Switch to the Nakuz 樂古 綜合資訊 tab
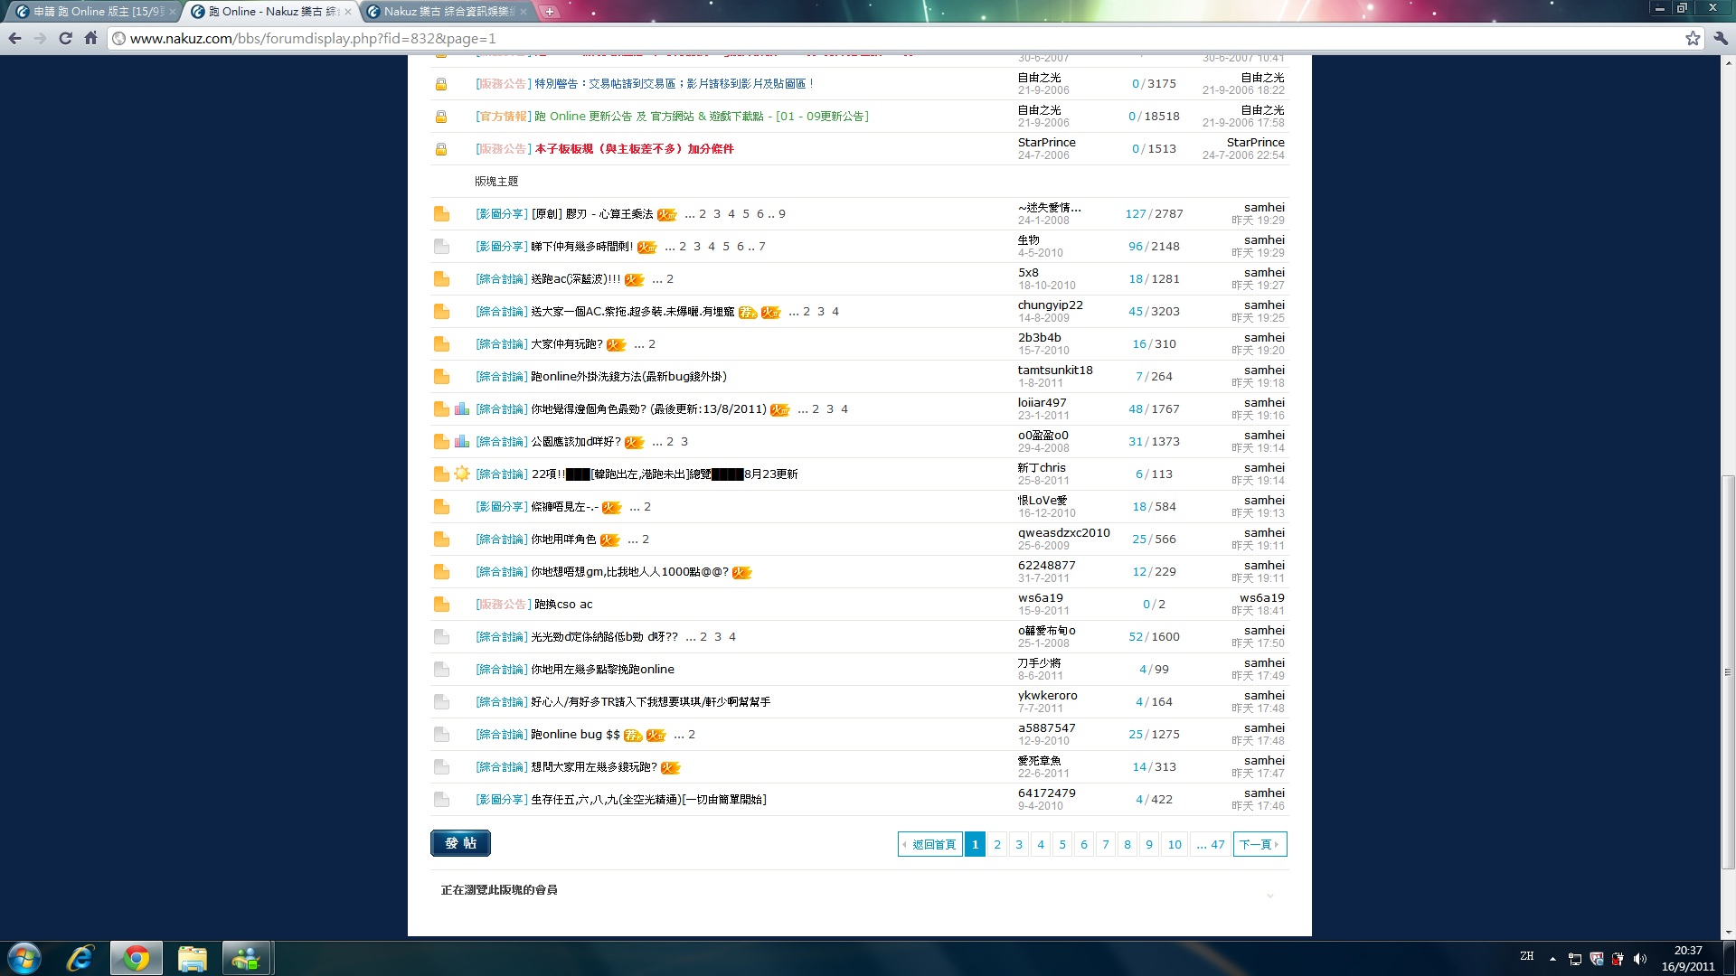Image resolution: width=1736 pixels, height=976 pixels. click(x=448, y=12)
